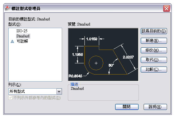Click the 1.0159 dimension in the preview

(x=92, y=39)
